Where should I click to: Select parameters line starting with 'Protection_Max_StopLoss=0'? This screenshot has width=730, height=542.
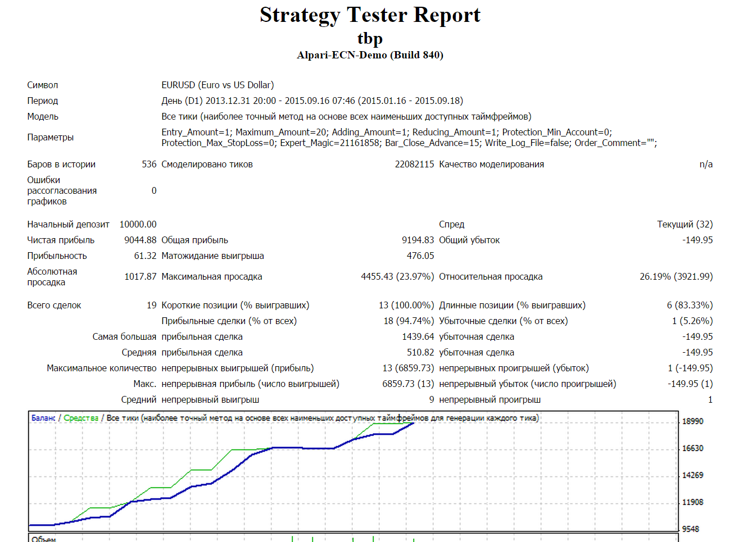[x=409, y=143]
